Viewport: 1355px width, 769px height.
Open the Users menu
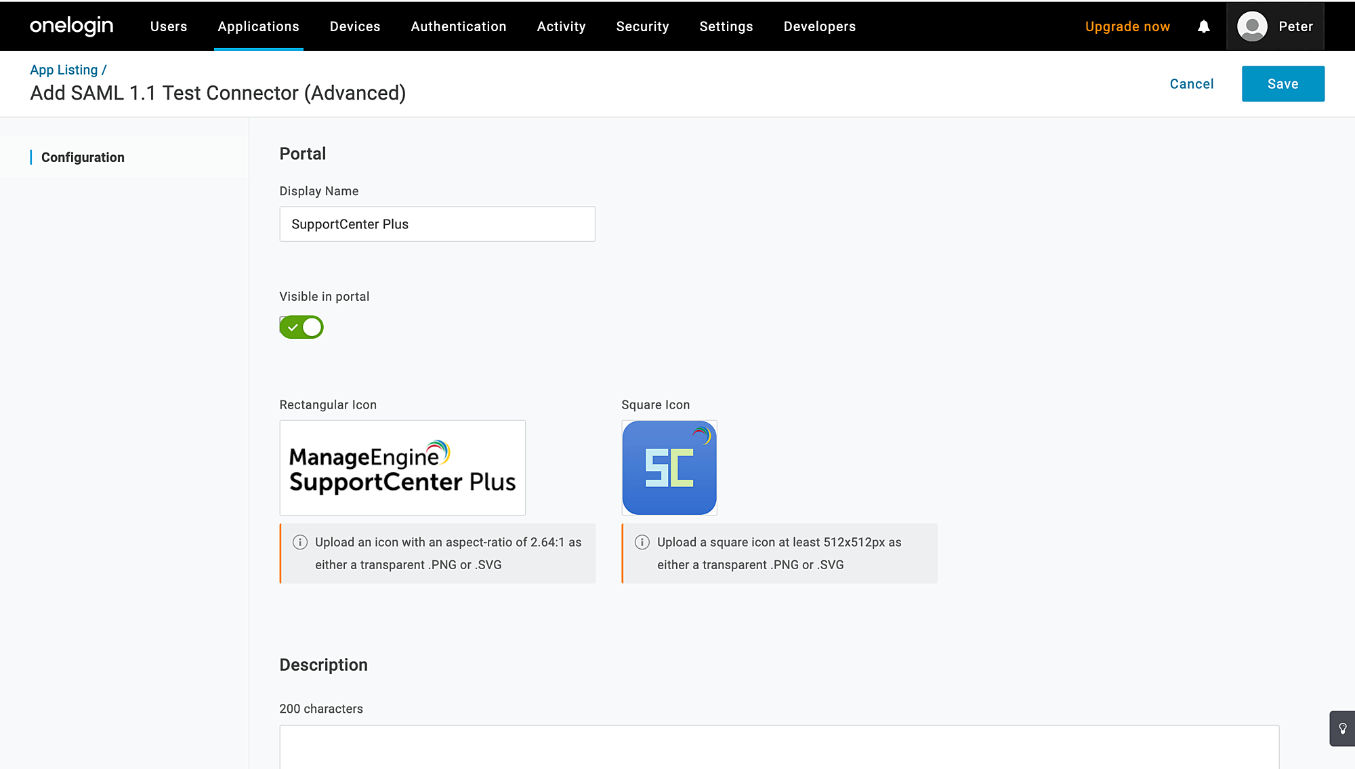pos(169,26)
